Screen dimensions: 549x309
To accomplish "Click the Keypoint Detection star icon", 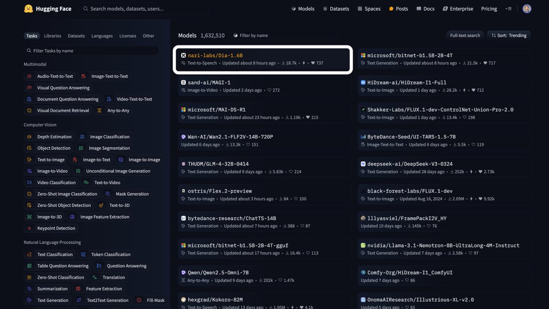I will click(29, 228).
